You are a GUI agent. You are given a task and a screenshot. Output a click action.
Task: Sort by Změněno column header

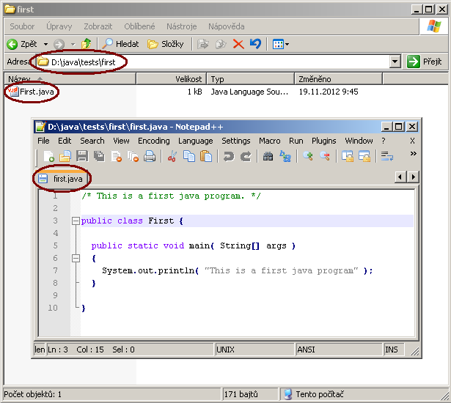338,78
